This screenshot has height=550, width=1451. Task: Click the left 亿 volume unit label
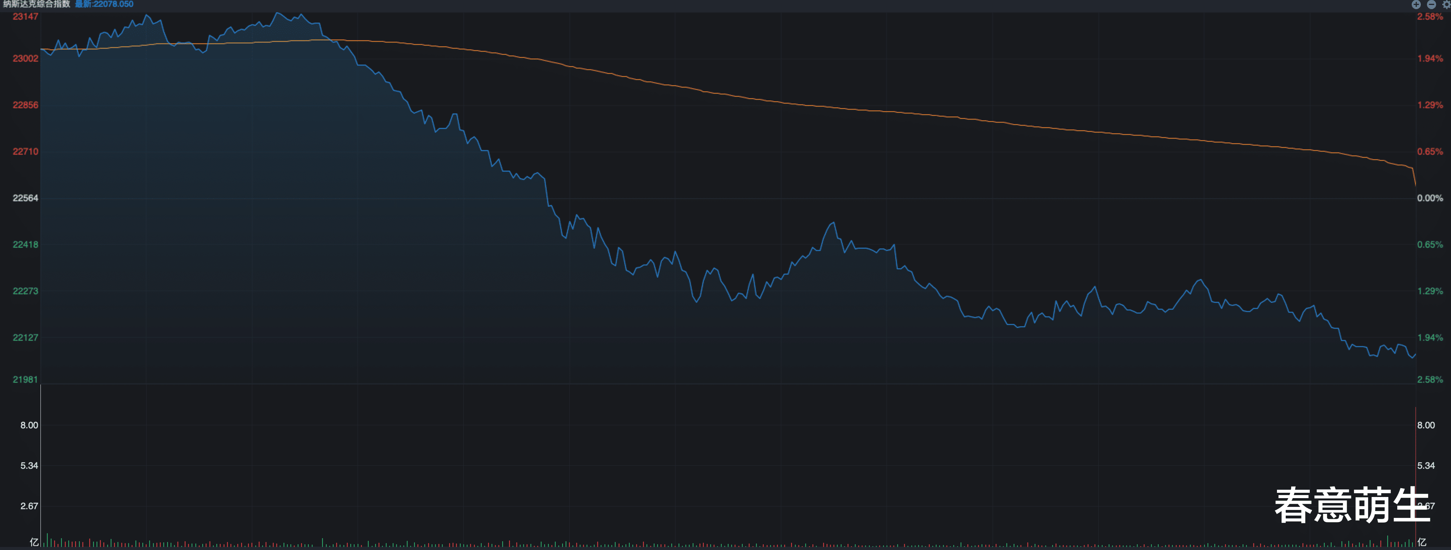coord(34,542)
